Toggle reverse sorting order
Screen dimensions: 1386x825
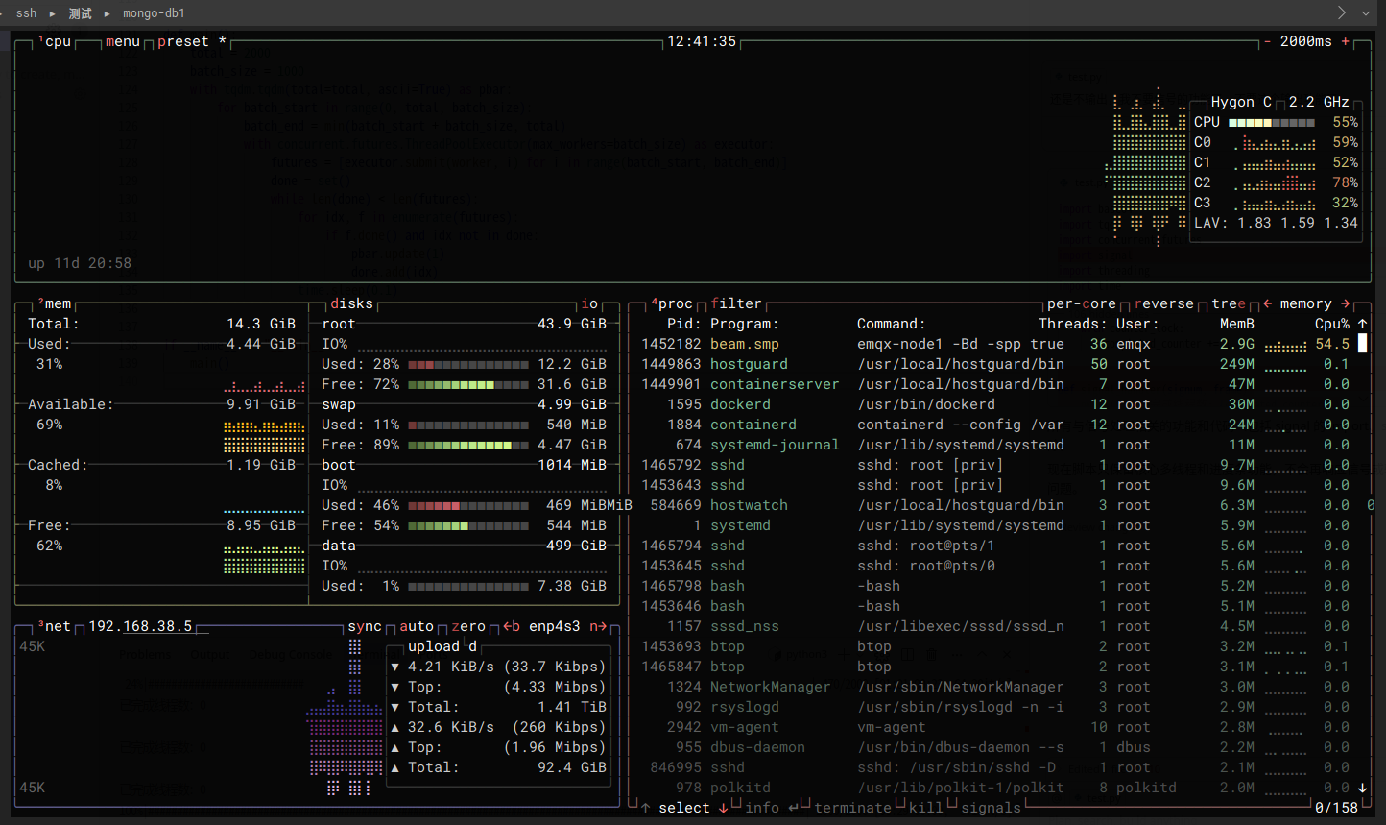coord(1164,303)
